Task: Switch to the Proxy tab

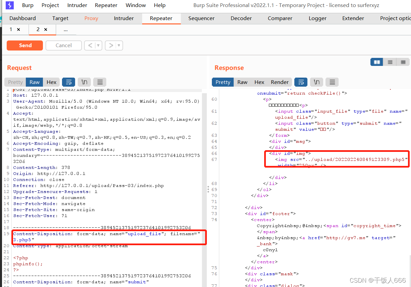Action: click(91, 18)
